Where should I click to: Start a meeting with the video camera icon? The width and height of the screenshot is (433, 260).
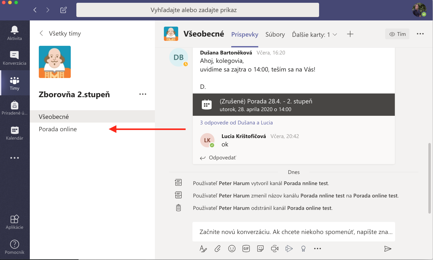pos(275,248)
